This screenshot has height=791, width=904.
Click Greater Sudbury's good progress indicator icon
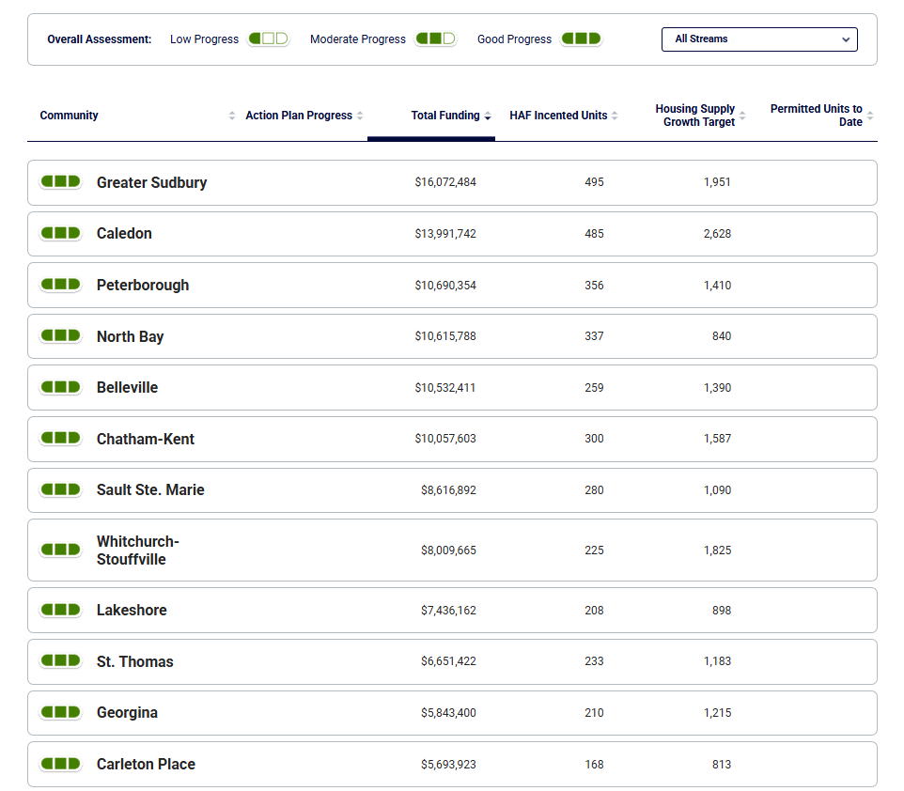[x=60, y=181]
